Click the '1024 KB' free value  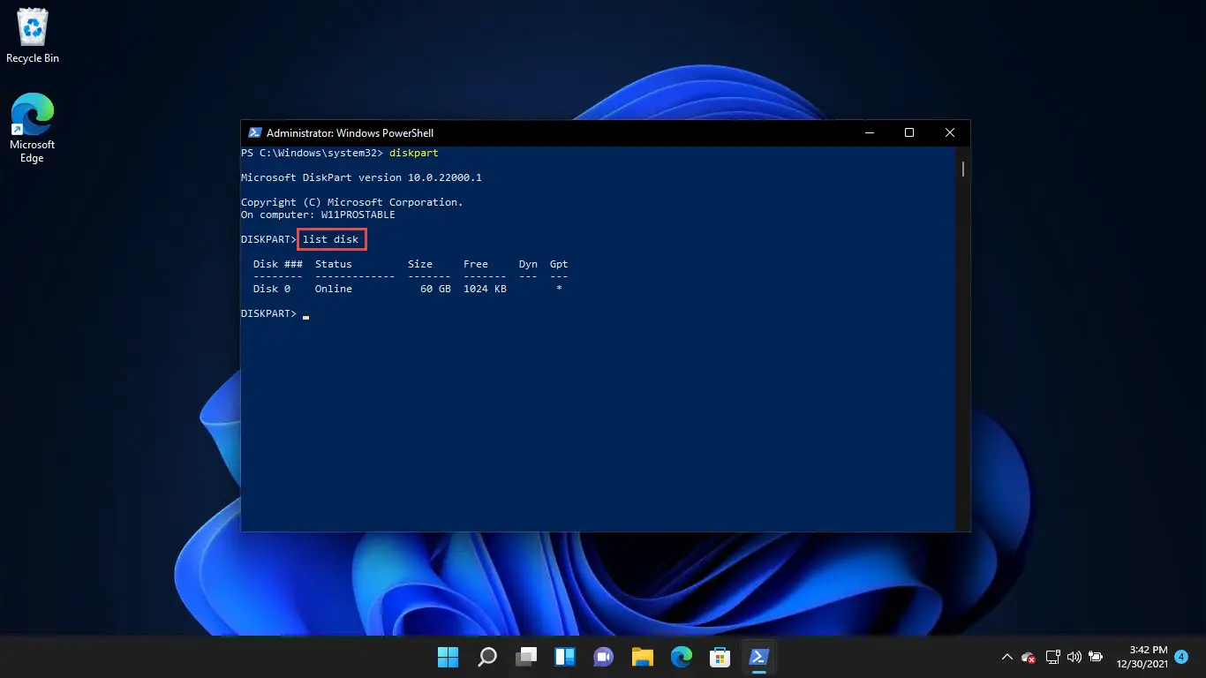485,289
